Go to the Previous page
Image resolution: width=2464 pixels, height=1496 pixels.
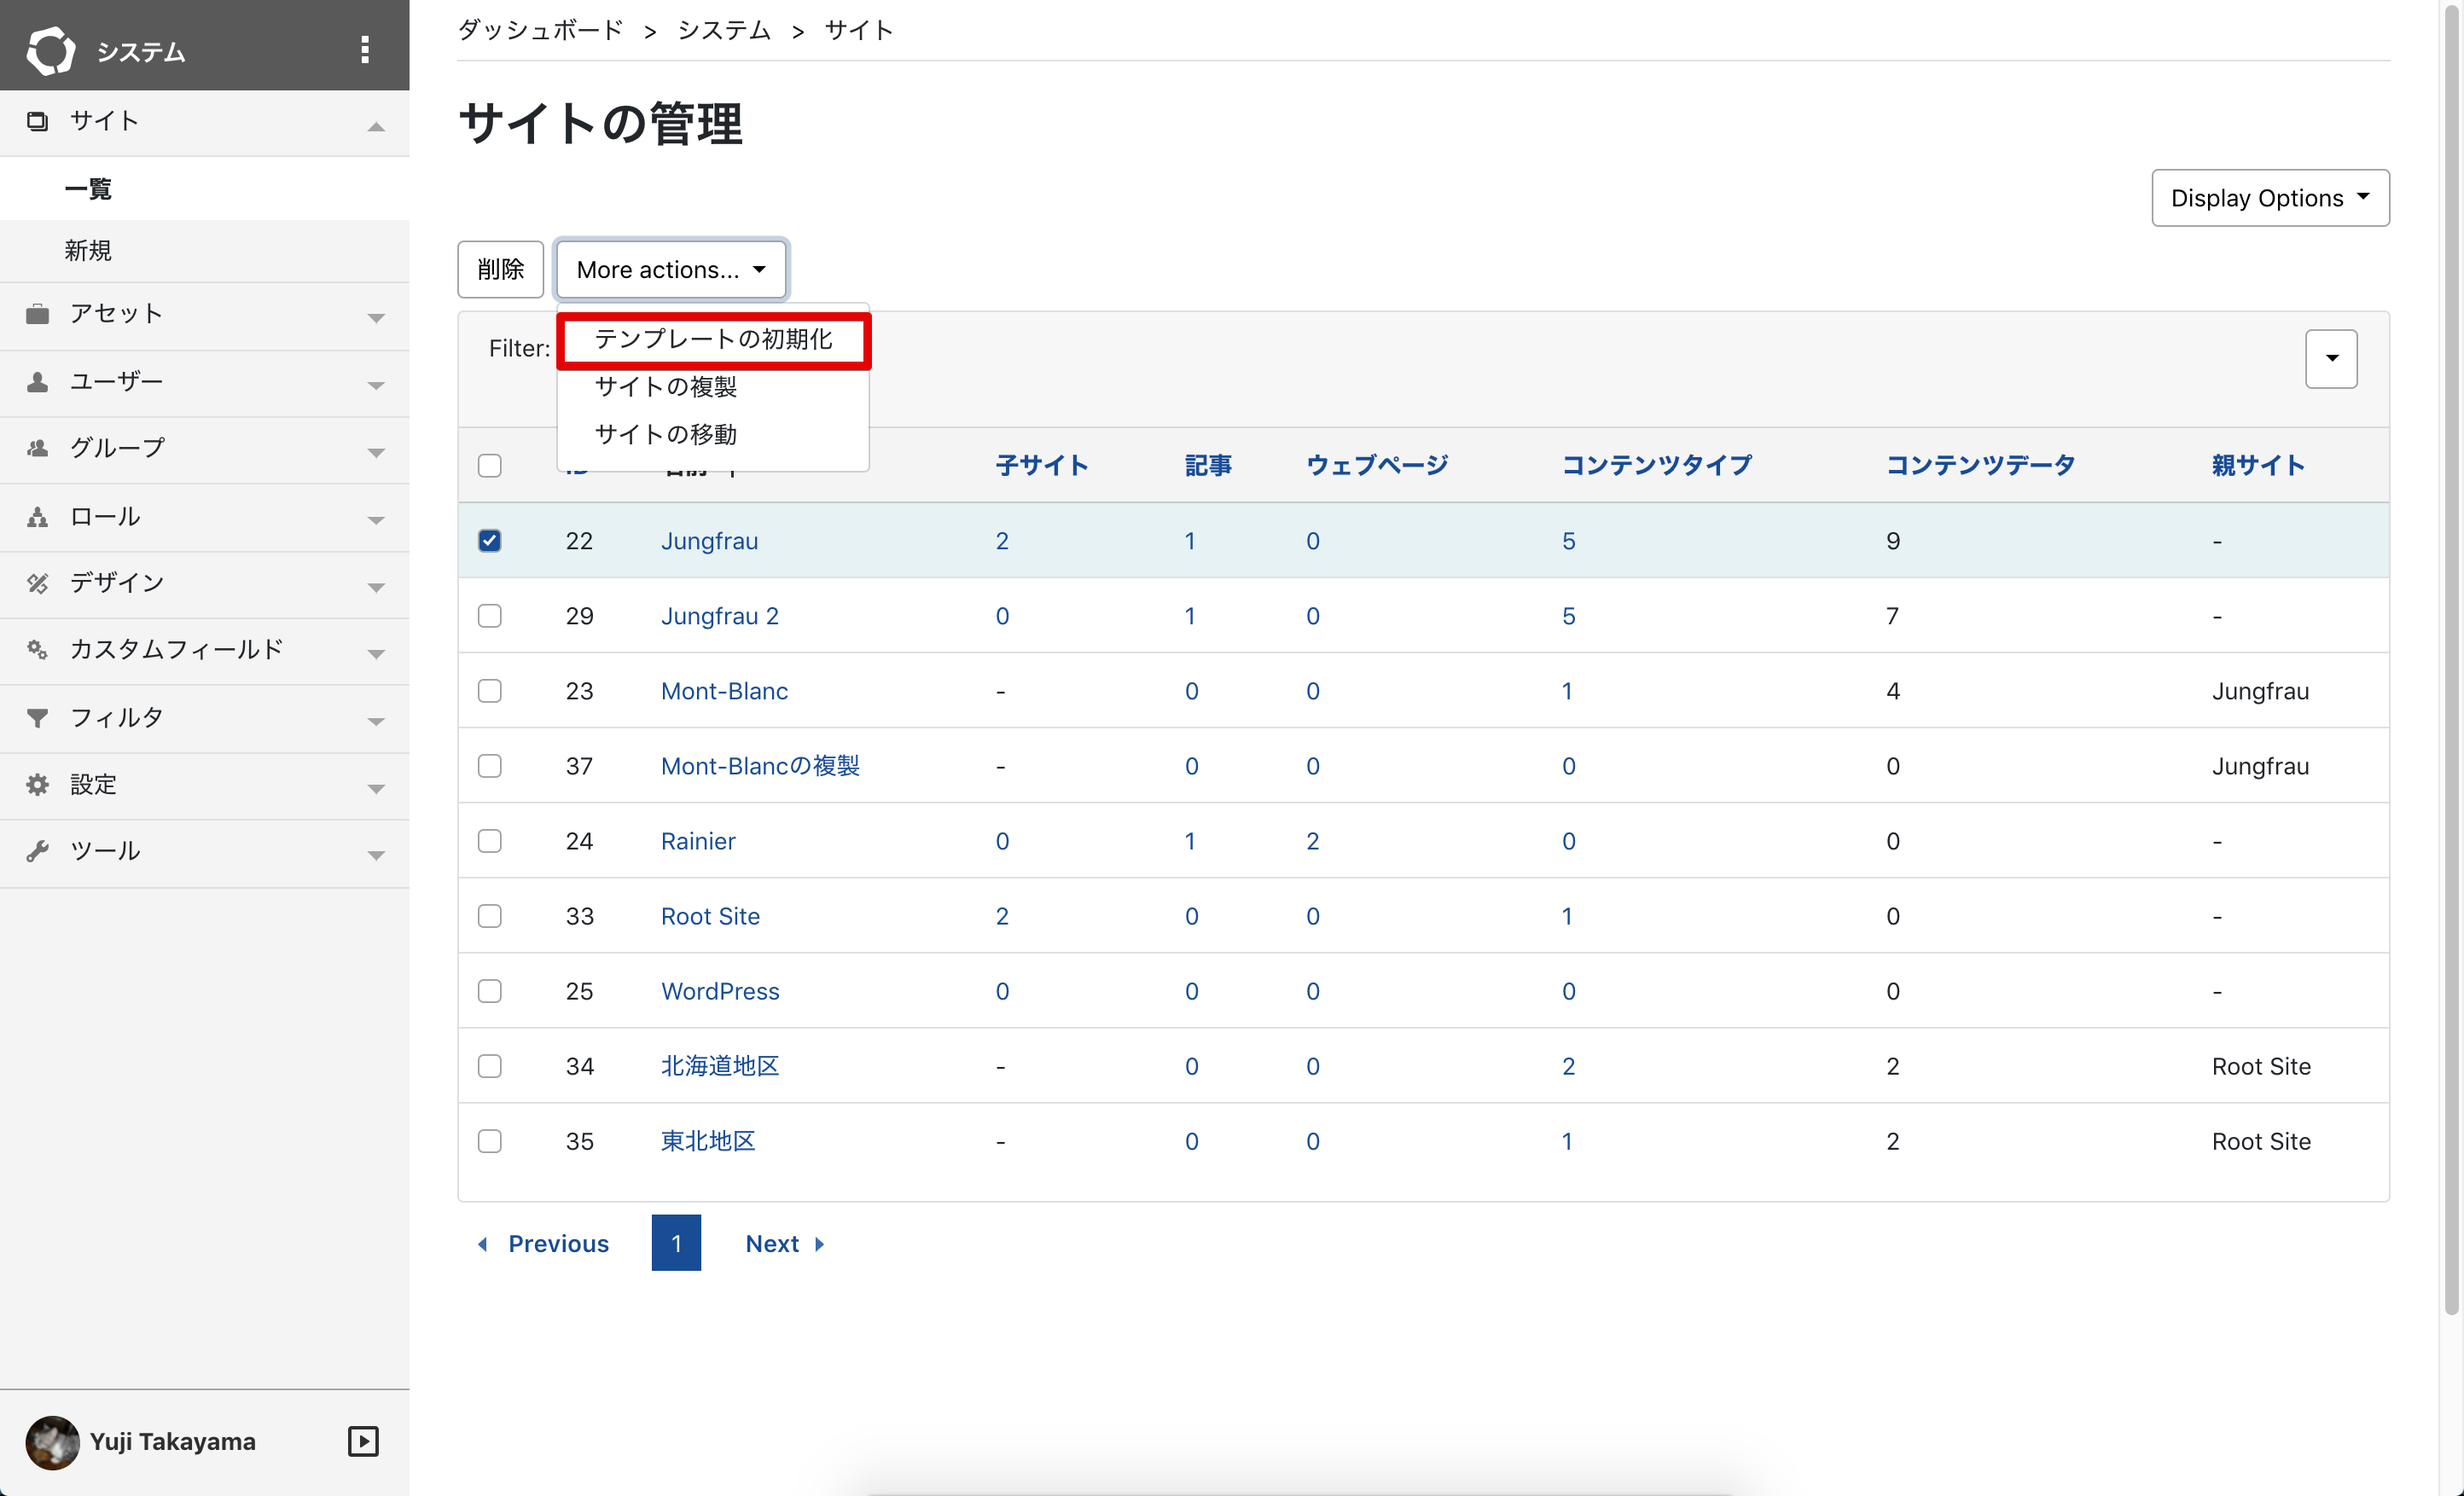coord(543,1243)
